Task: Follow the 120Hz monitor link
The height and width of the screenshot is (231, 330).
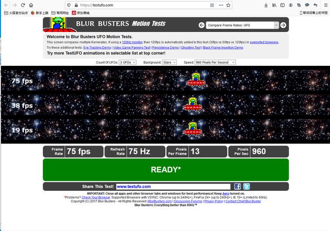Action: coord(133,42)
